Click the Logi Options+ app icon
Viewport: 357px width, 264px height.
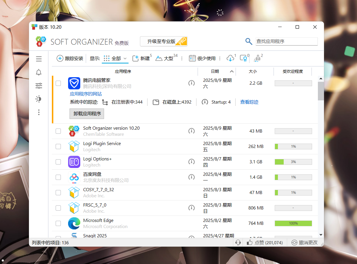[74, 162]
